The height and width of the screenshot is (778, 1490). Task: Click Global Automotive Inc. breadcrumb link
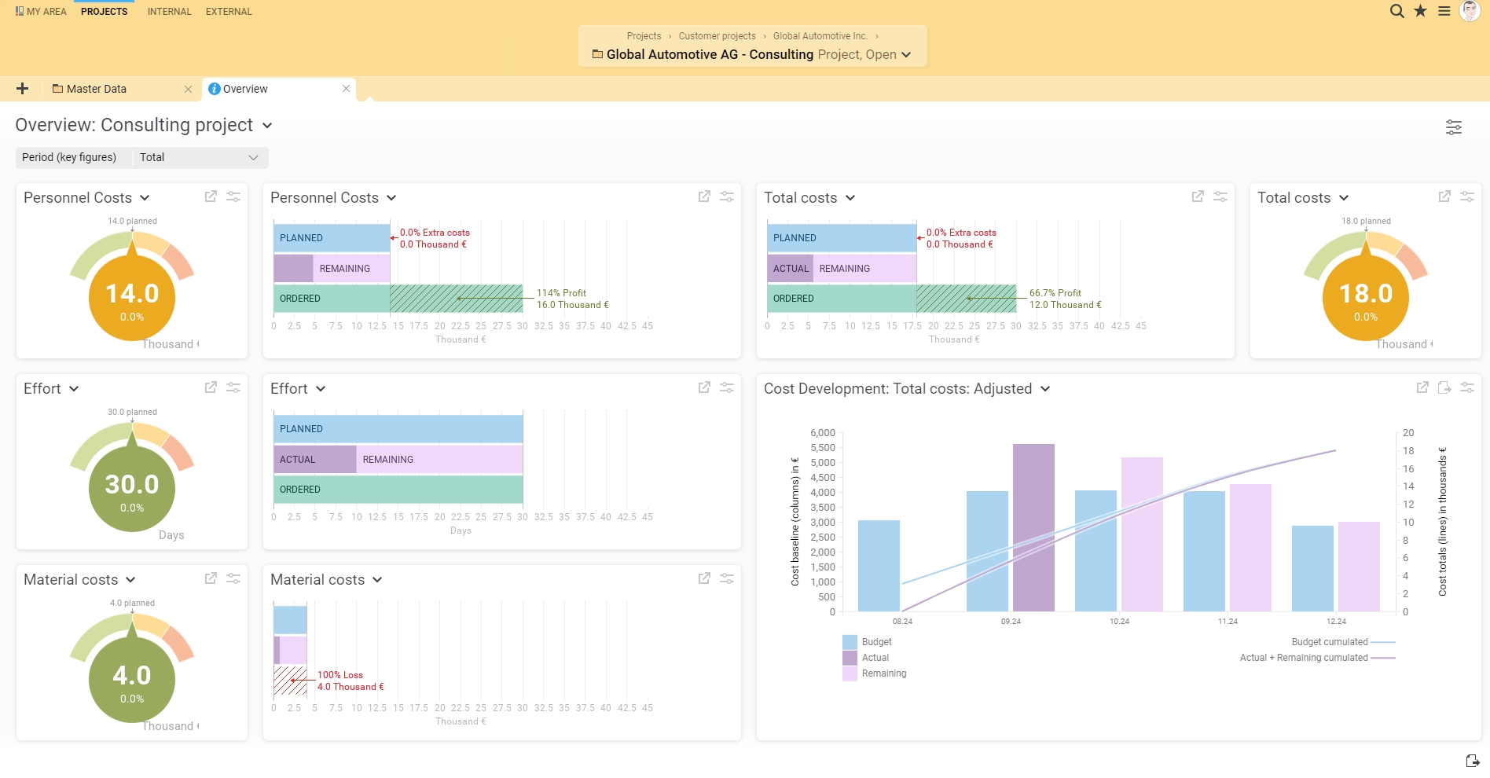(x=820, y=36)
